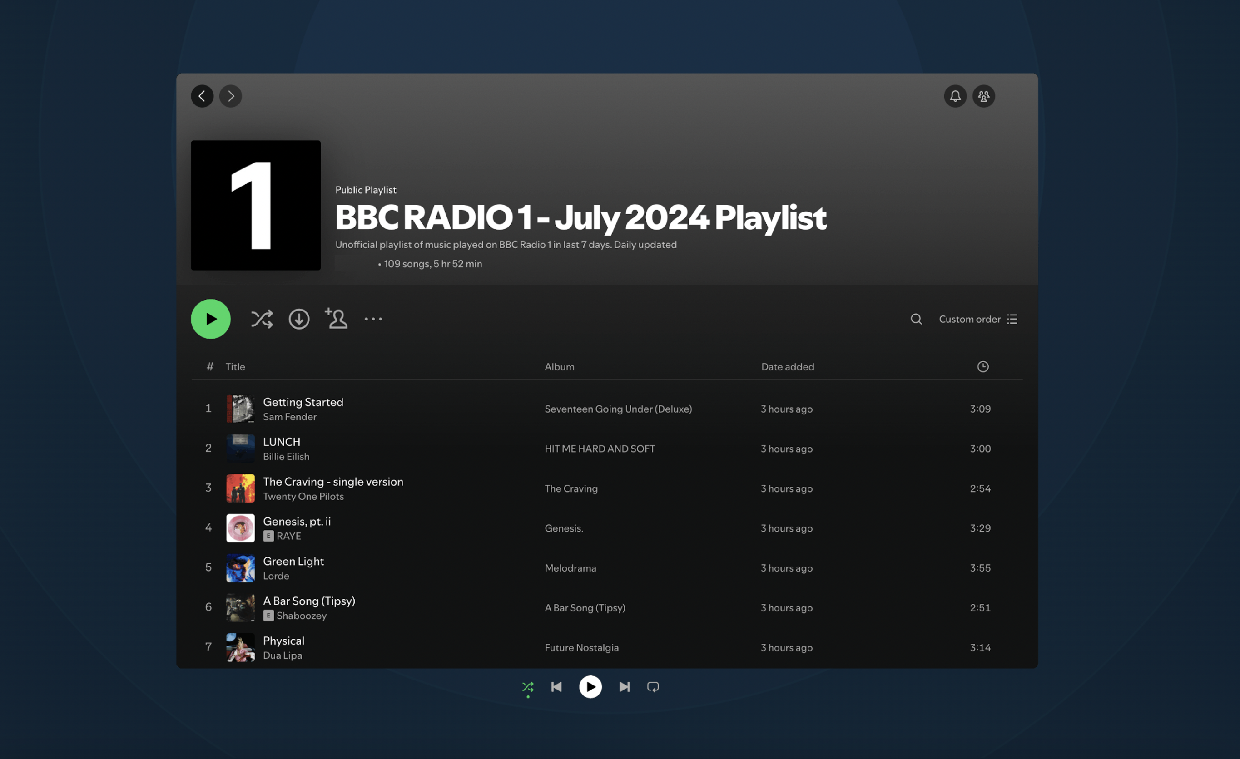Click Physical artwork thumbnail
This screenshot has width=1240, height=759.
[x=240, y=647]
